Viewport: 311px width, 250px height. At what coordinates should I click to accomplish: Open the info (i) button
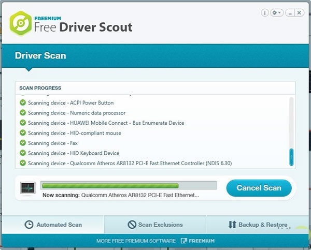pos(265,12)
